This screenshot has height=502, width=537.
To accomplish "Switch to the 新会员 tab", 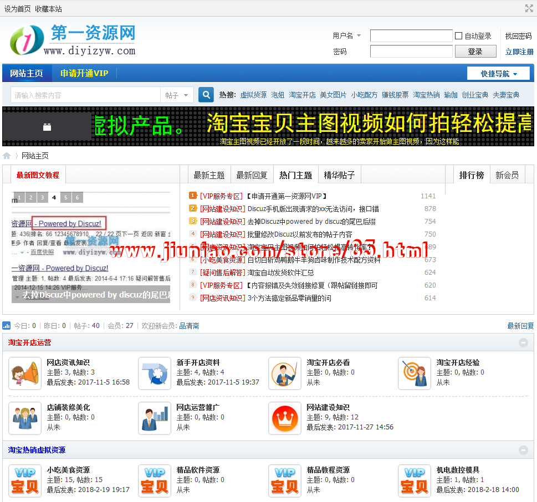I will pos(507,175).
